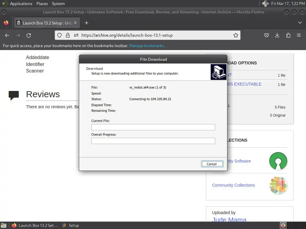Screen dimensions: 306x229
Task: Open the Manage bookmarks link
Action: point(148,46)
